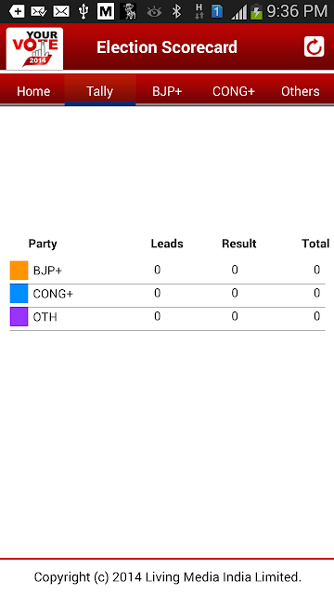Switch to the Others tab
The height and width of the screenshot is (595, 334).
click(x=301, y=91)
